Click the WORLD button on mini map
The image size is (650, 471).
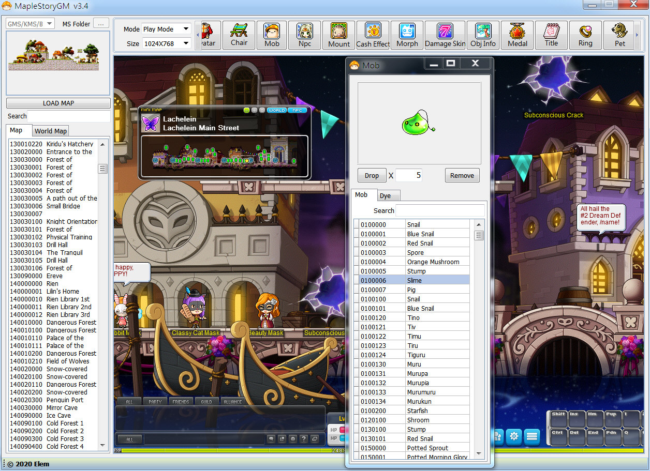click(x=277, y=110)
